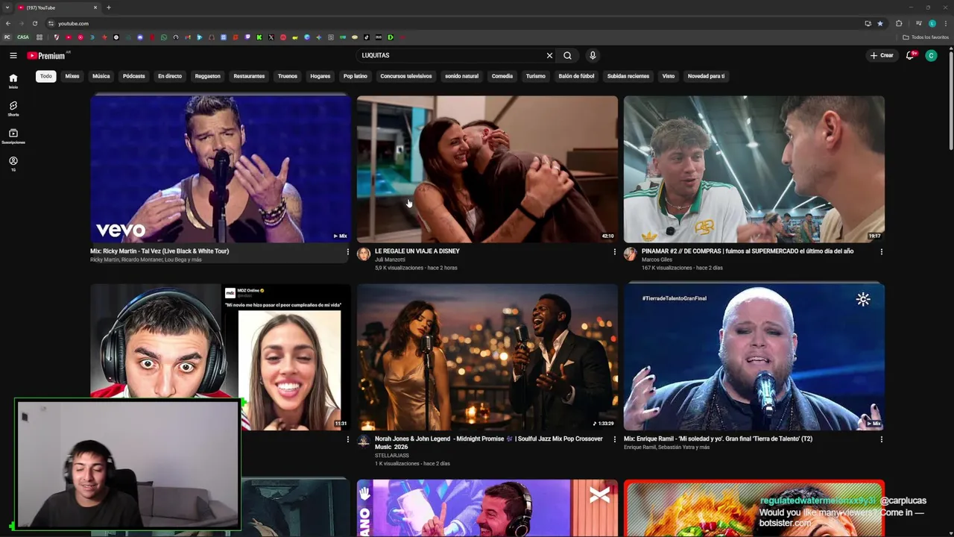Select the Visto filter chip

click(669, 76)
